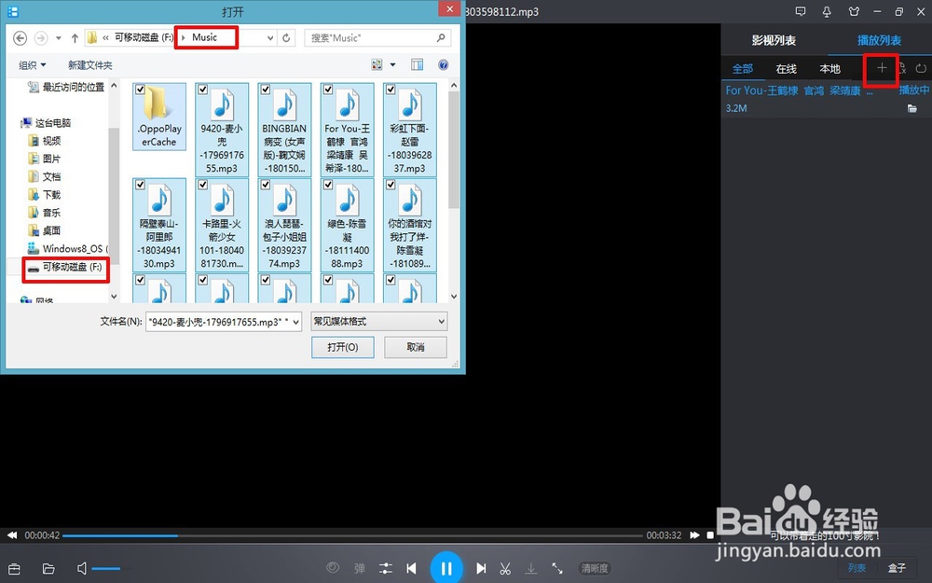
Task: Uncheck the For You-王鹤棣 file checkbox
Action: [x=327, y=90]
